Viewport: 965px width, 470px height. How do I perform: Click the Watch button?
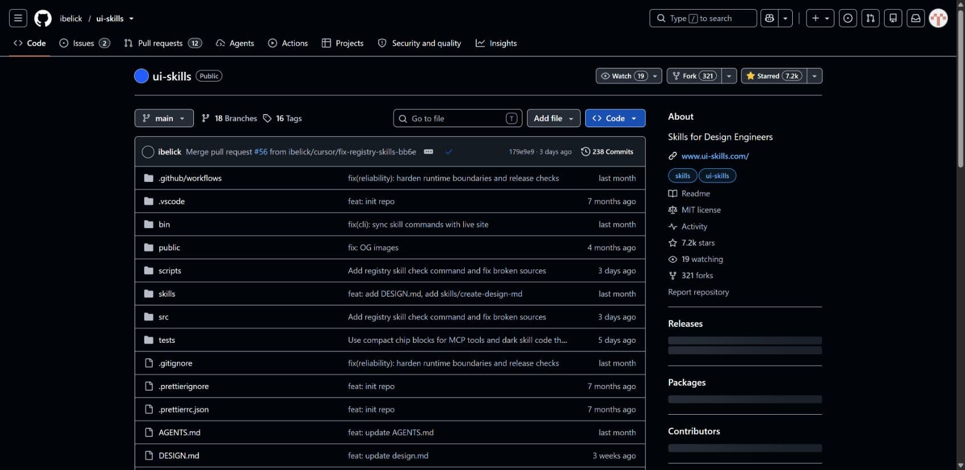[629, 76]
